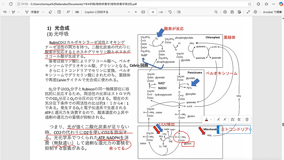Open the page view options

179,12
